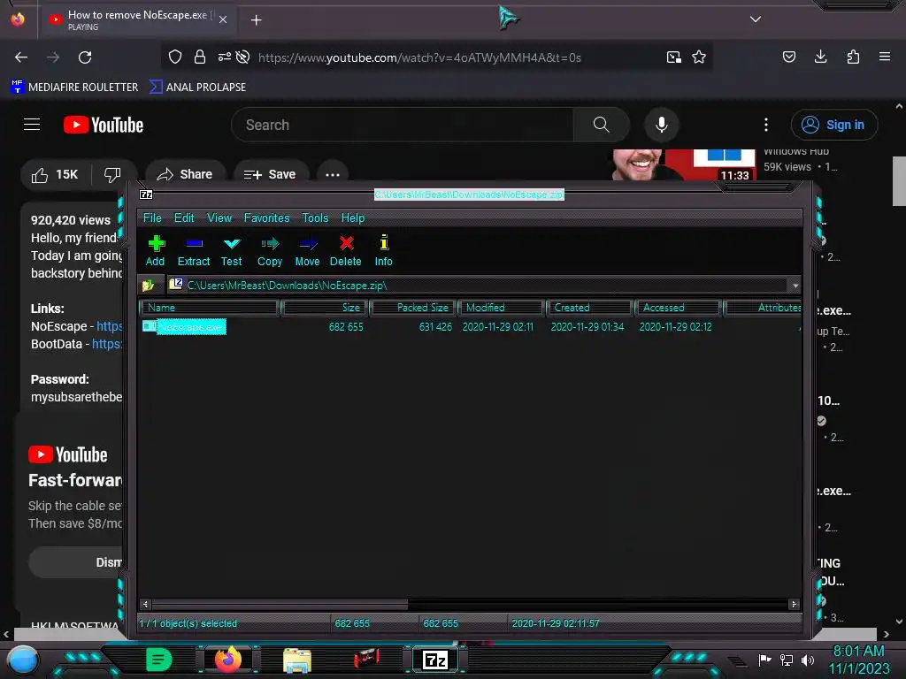Sort by the Size column header
Screen dimensions: 906x679
click(x=324, y=308)
